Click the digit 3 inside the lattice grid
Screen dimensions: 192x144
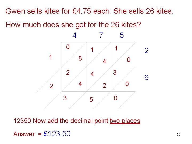[114, 72]
